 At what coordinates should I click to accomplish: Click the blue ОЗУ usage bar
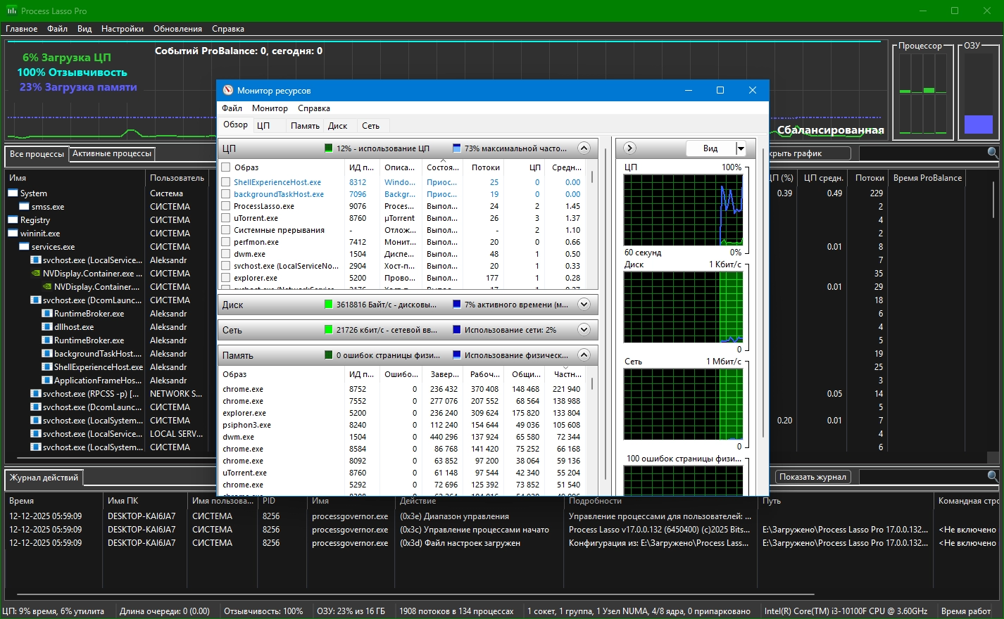point(978,125)
